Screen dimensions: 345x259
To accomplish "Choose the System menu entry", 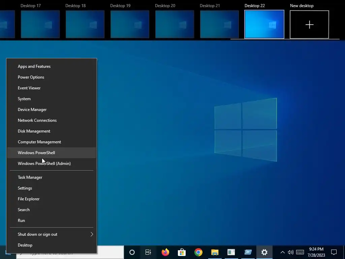I will 52,99.
